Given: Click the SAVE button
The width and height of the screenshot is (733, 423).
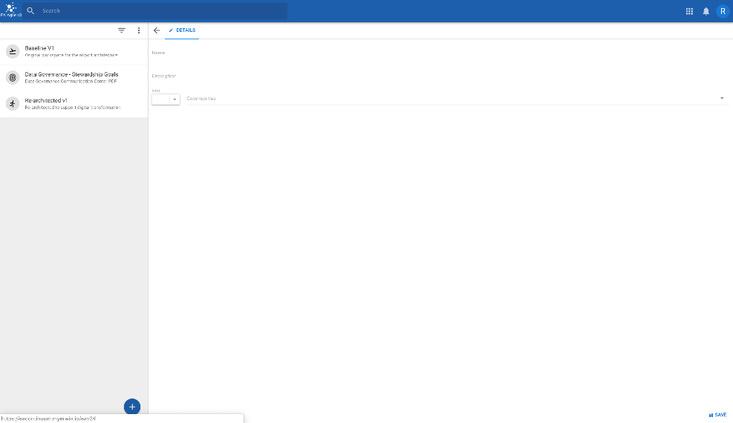Looking at the screenshot, I should click(x=717, y=415).
